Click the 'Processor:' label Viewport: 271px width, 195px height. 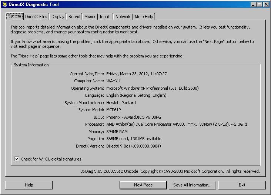pos(94,124)
